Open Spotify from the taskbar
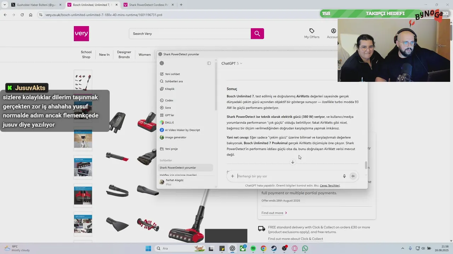This screenshot has width=453, height=254. (x=253, y=248)
